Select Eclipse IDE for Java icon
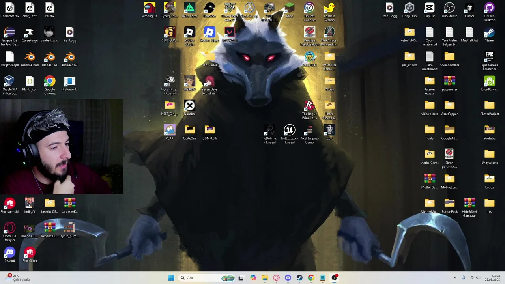 point(9,36)
